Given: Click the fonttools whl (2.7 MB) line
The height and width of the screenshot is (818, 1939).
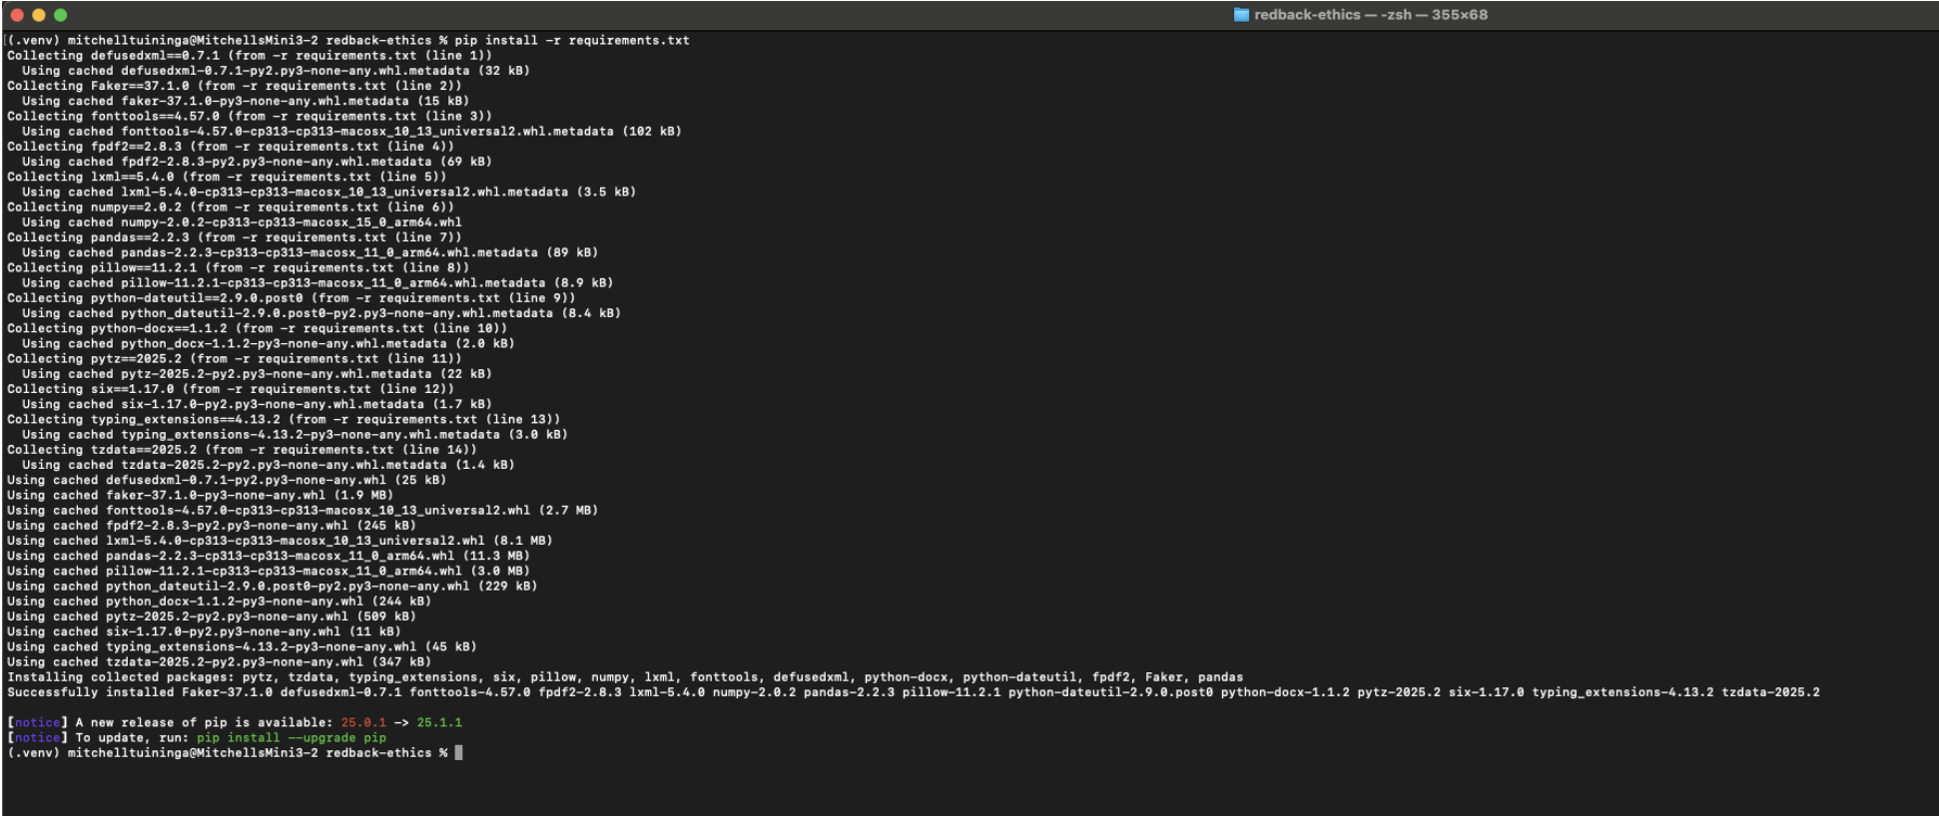Looking at the screenshot, I should 303,511.
